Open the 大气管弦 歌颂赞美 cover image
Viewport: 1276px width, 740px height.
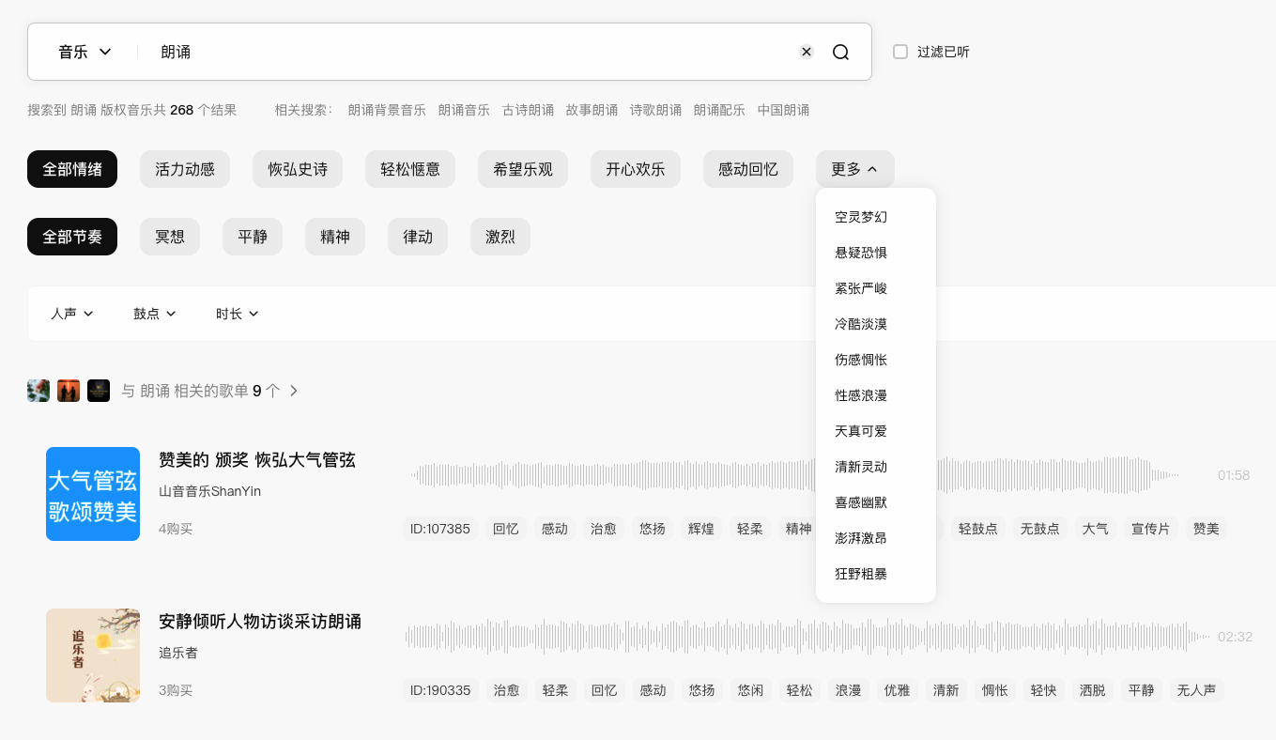click(x=93, y=494)
